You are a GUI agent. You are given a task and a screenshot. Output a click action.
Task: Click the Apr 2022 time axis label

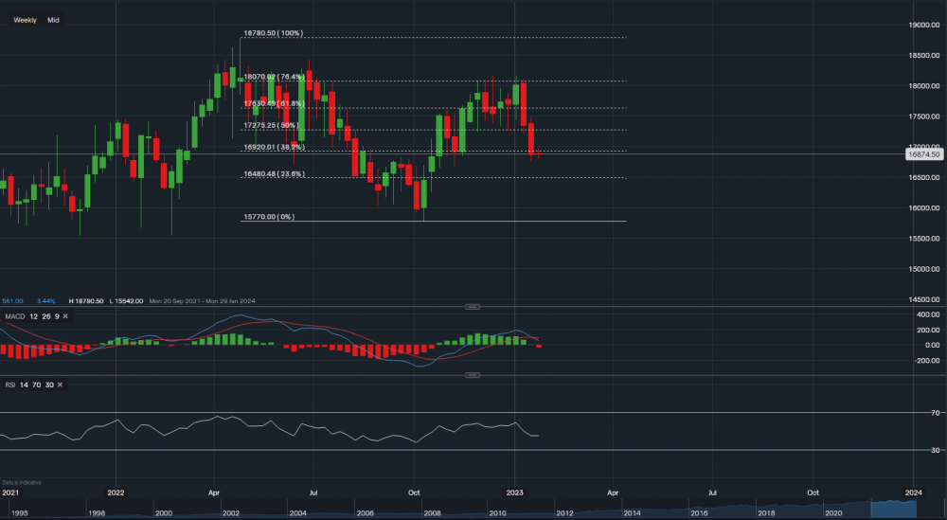[x=214, y=493]
